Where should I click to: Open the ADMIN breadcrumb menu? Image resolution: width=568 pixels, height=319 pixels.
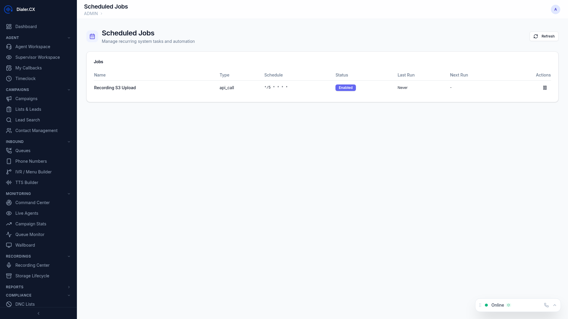point(91,14)
